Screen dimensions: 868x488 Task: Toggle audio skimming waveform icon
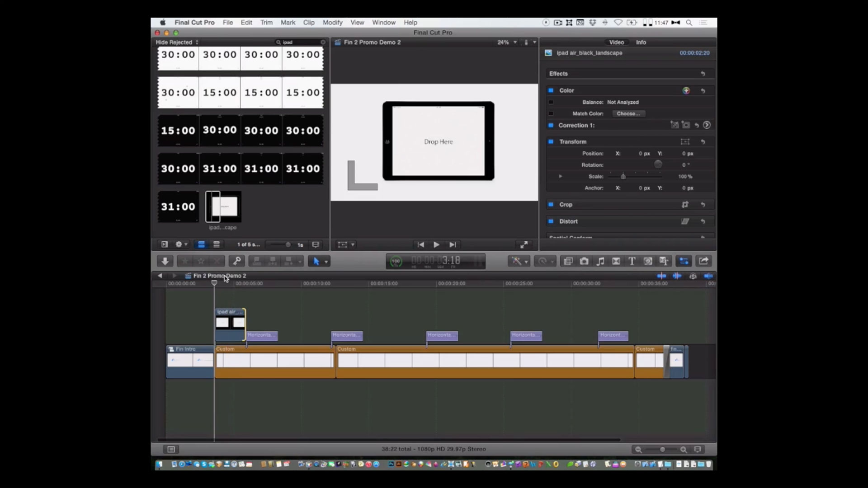point(677,276)
